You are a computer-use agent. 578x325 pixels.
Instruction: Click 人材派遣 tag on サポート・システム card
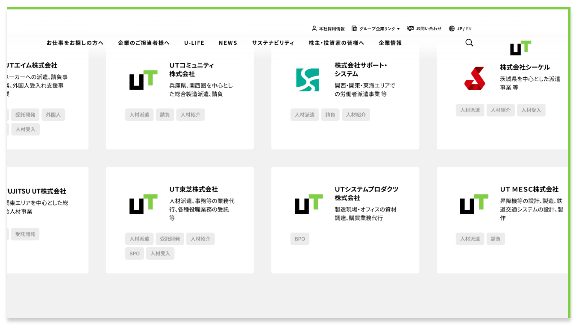pyautogui.click(x=305, y=114)
